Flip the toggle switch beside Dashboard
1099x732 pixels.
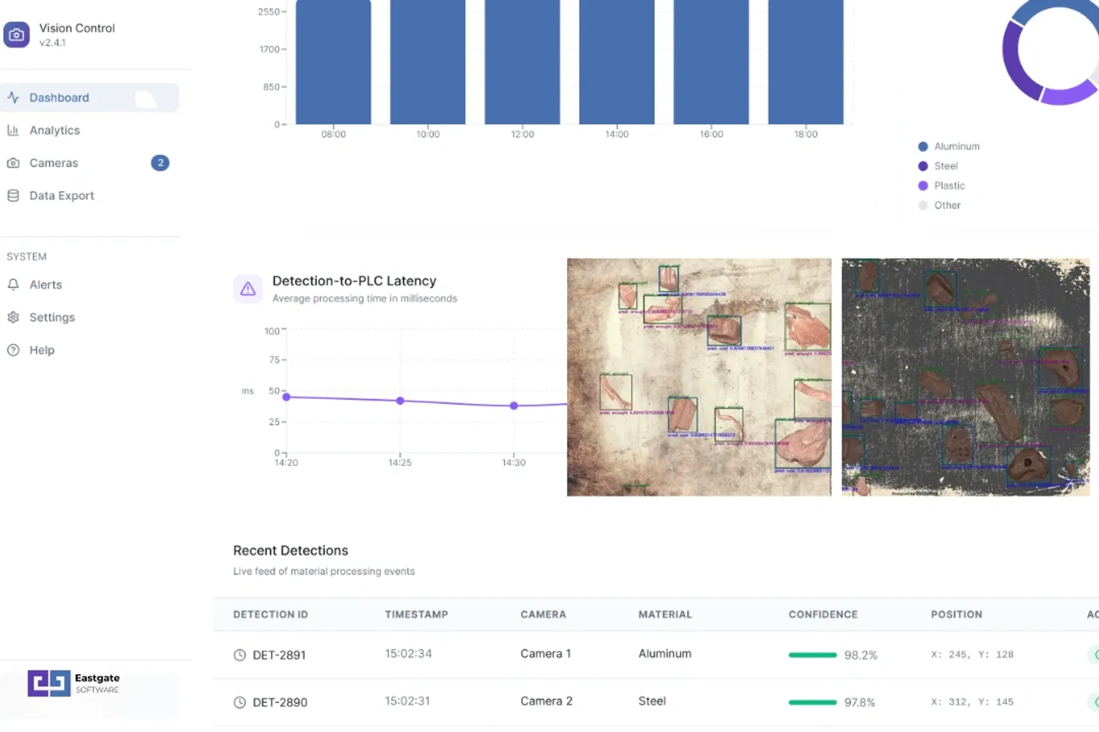click(x=147, y=97)
